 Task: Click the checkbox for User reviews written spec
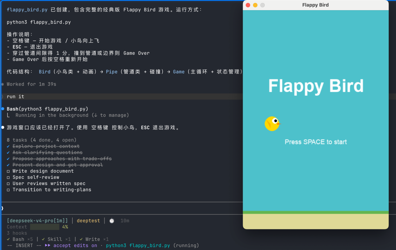[8, 184]
